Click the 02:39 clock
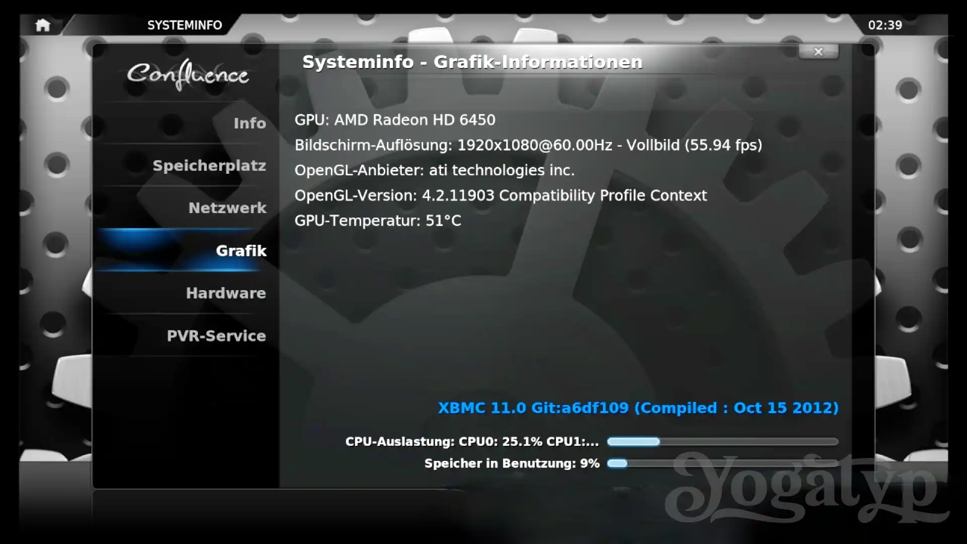Image resolution: width=967 pixels, height=544 pixels. [x=885, y=25]
